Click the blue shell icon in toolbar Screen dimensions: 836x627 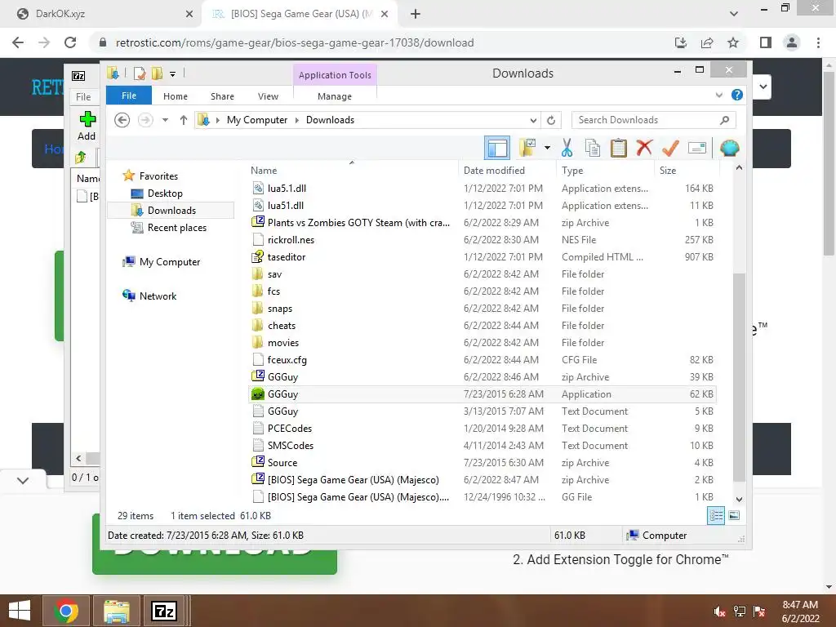pos(729,148)
